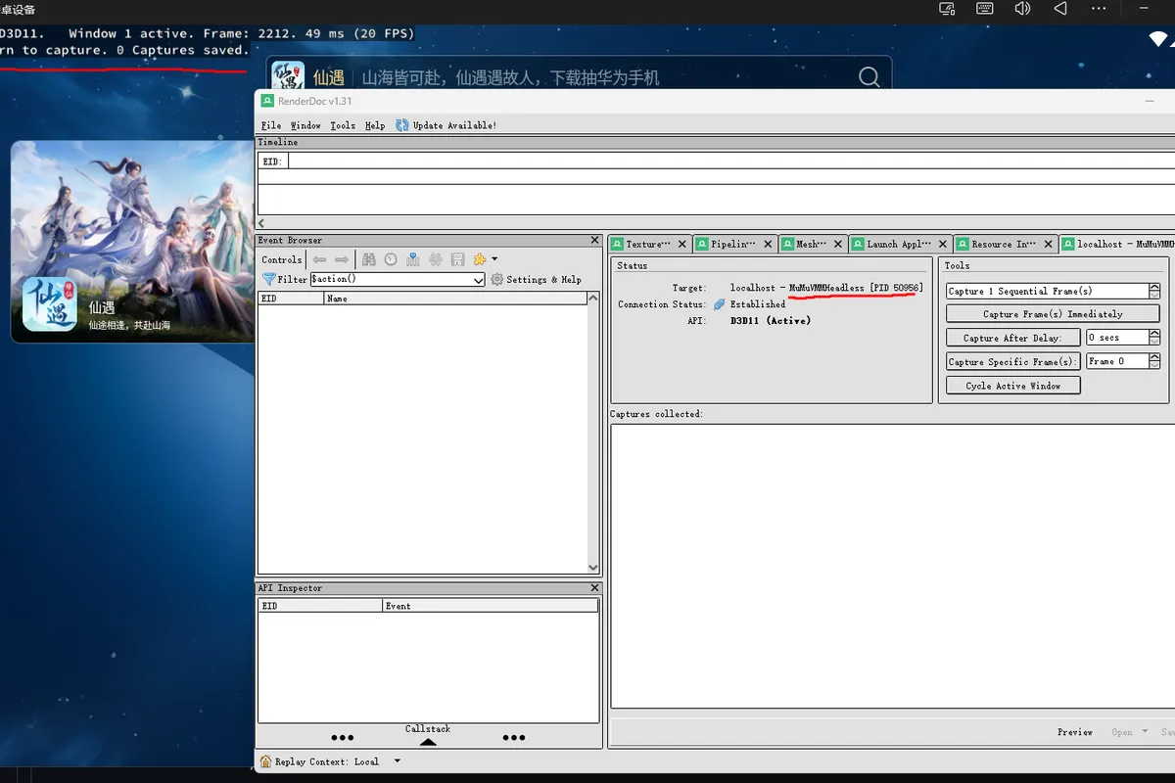This screenshot has width=1175, height=783.
Task: Switch to the Pipeline State tab
Action: point(733,244)
